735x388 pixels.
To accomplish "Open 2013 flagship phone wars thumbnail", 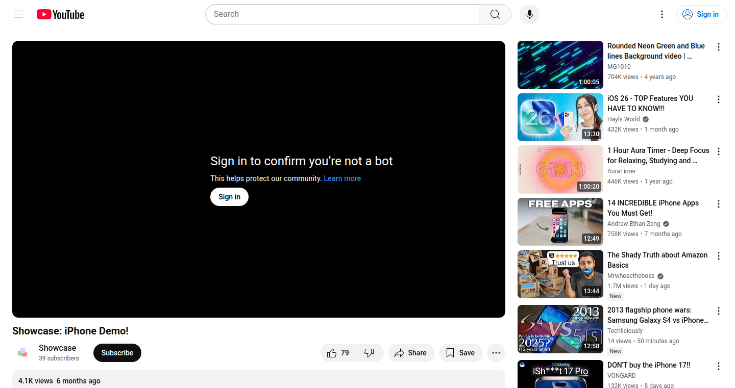I will tap(560, 329).
